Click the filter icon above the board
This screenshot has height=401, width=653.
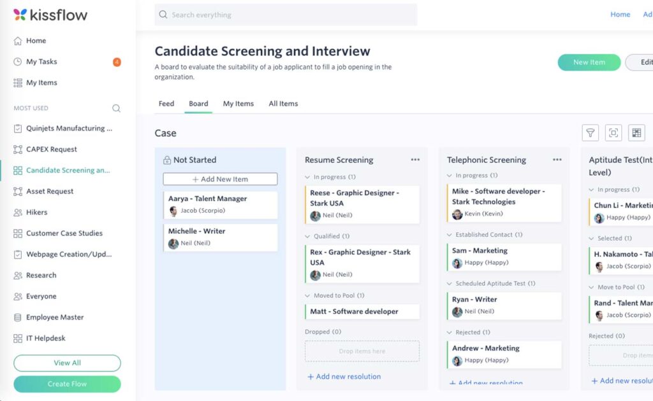[590, 132]
